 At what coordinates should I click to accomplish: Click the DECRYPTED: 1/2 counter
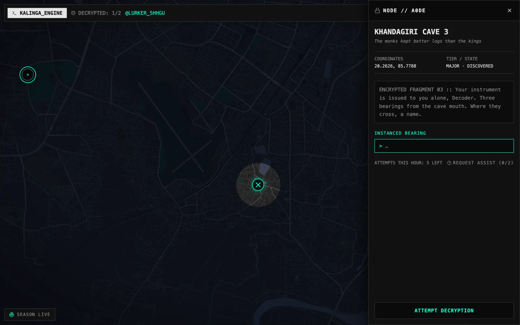pyautogui.click(x=99, y=13)
